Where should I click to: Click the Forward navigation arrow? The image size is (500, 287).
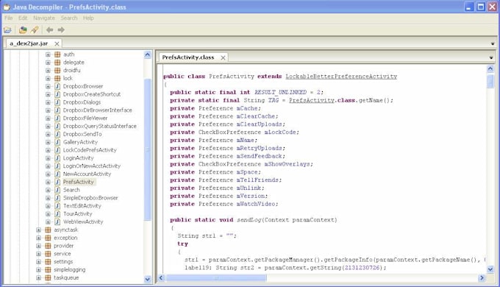[x=61, y=30]
